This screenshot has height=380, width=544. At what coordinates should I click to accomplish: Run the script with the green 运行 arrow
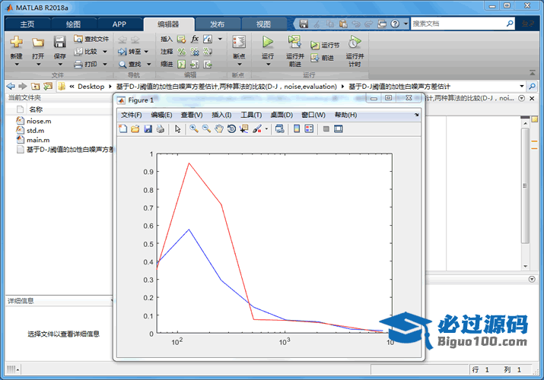tap(268, 42)
